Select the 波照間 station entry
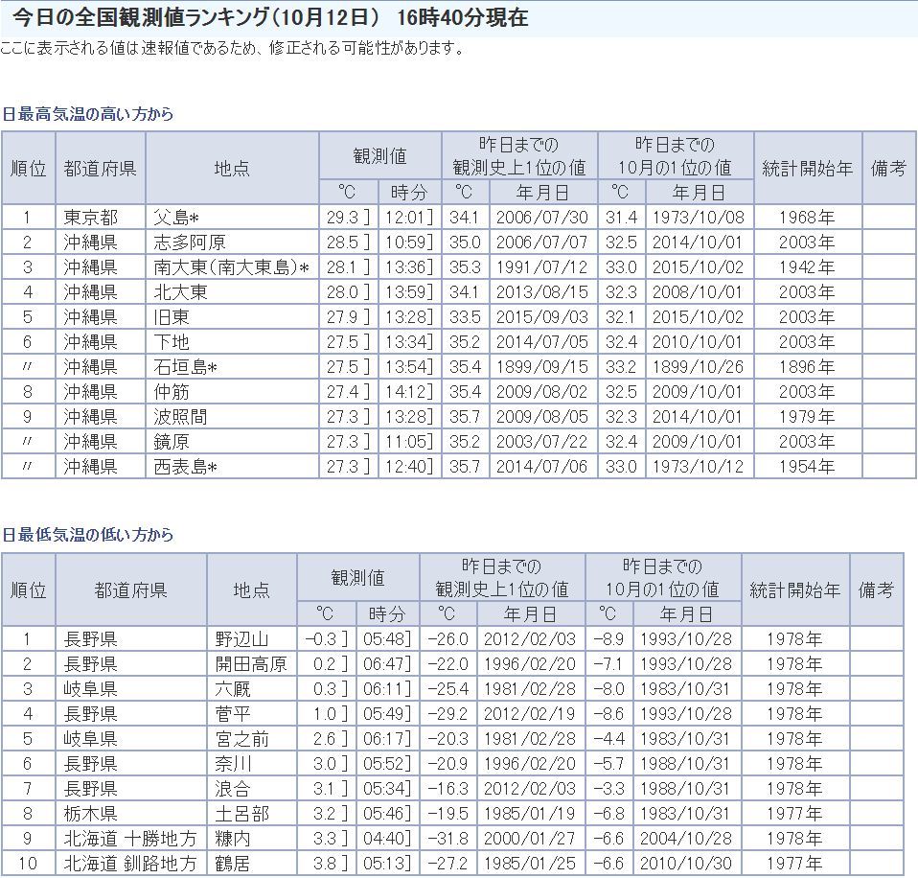 (180, 416)
